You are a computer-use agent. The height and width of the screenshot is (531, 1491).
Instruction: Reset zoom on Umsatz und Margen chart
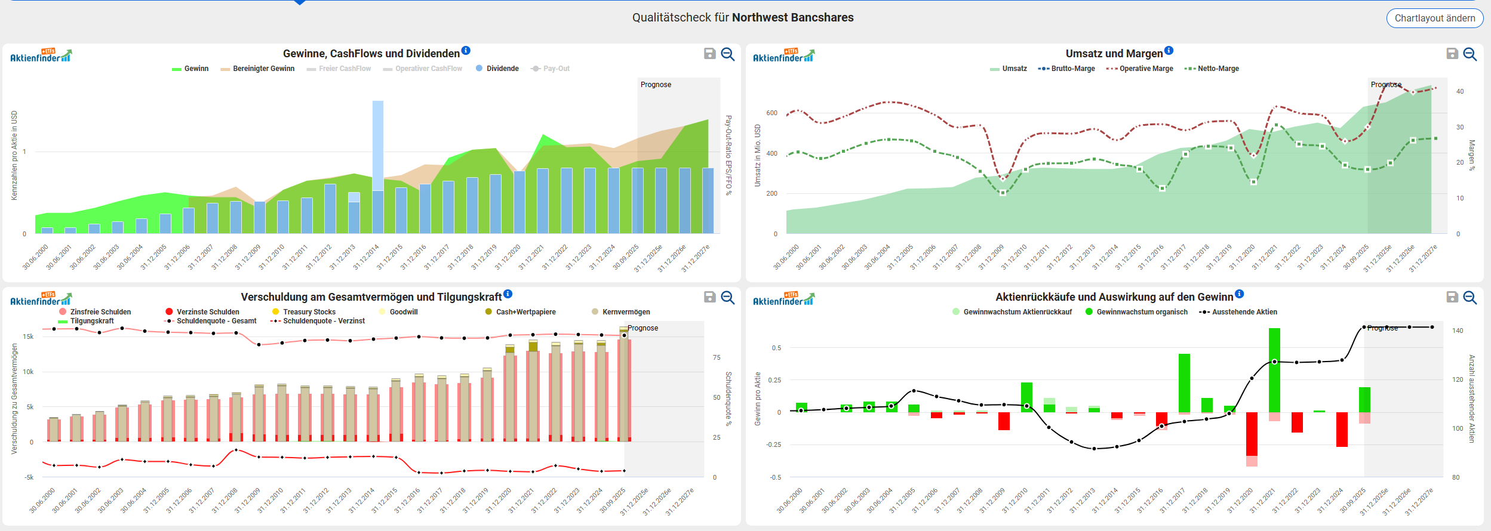pyautogui.click(x=1470, y=54)
